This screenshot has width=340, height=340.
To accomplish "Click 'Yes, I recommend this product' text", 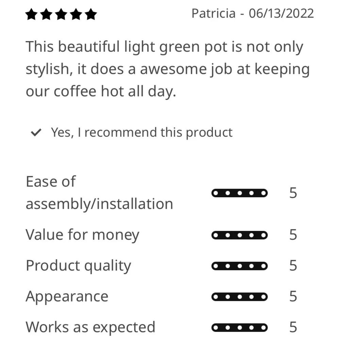I will [141, 132].
